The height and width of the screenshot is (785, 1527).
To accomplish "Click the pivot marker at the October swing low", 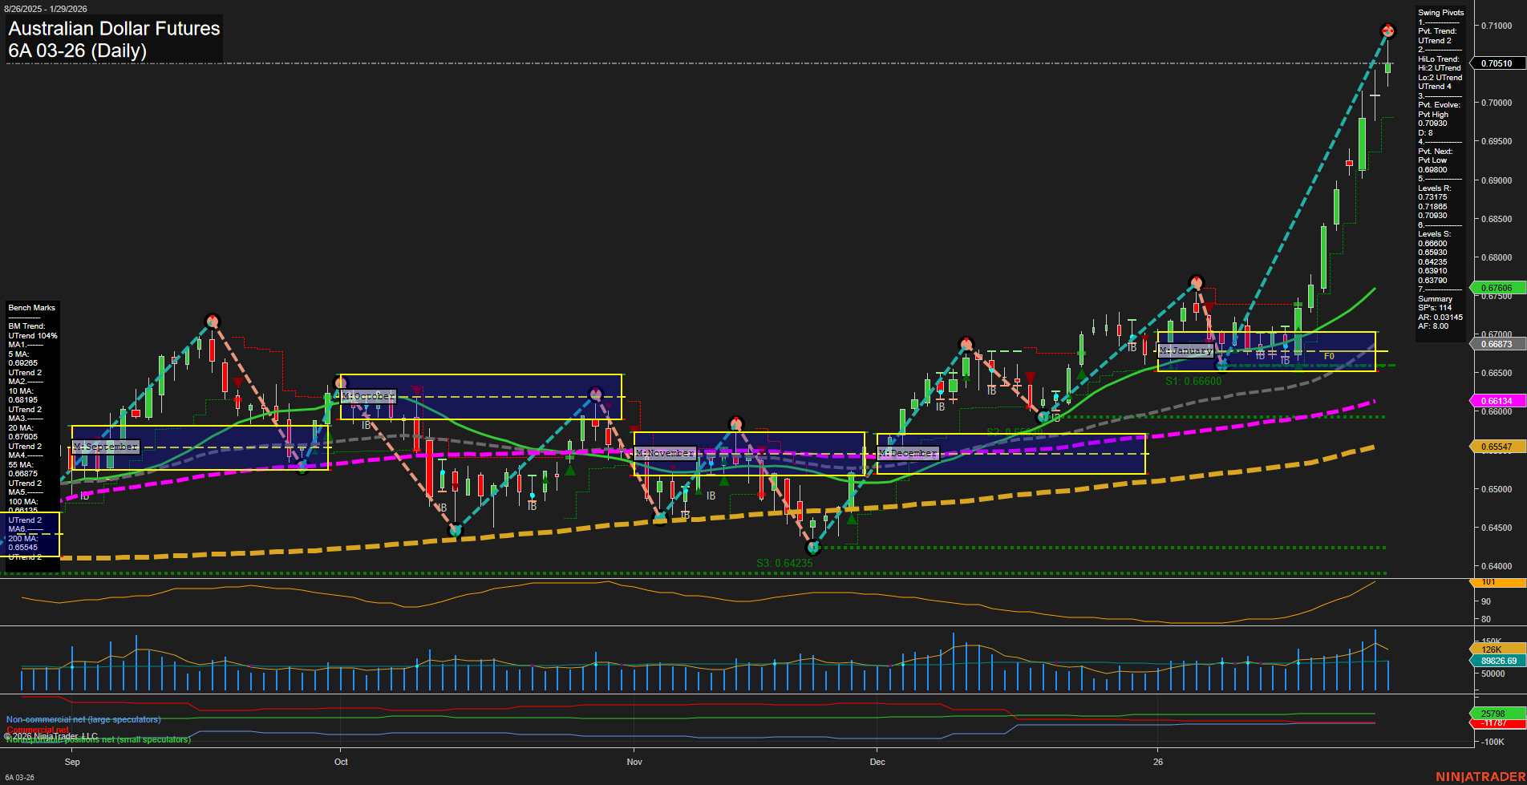I will (454, 529).
